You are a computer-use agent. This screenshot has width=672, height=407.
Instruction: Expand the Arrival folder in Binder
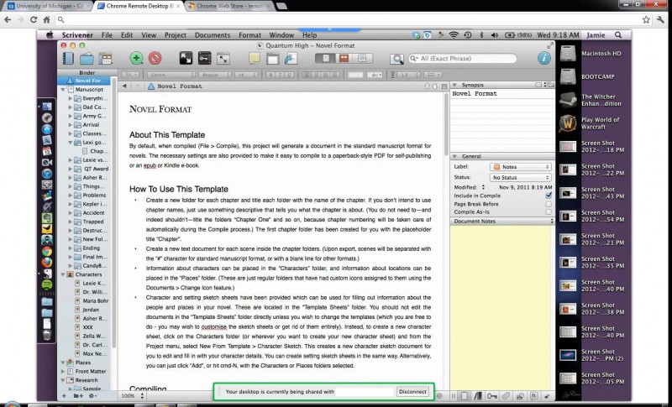[x=71, y=124]
